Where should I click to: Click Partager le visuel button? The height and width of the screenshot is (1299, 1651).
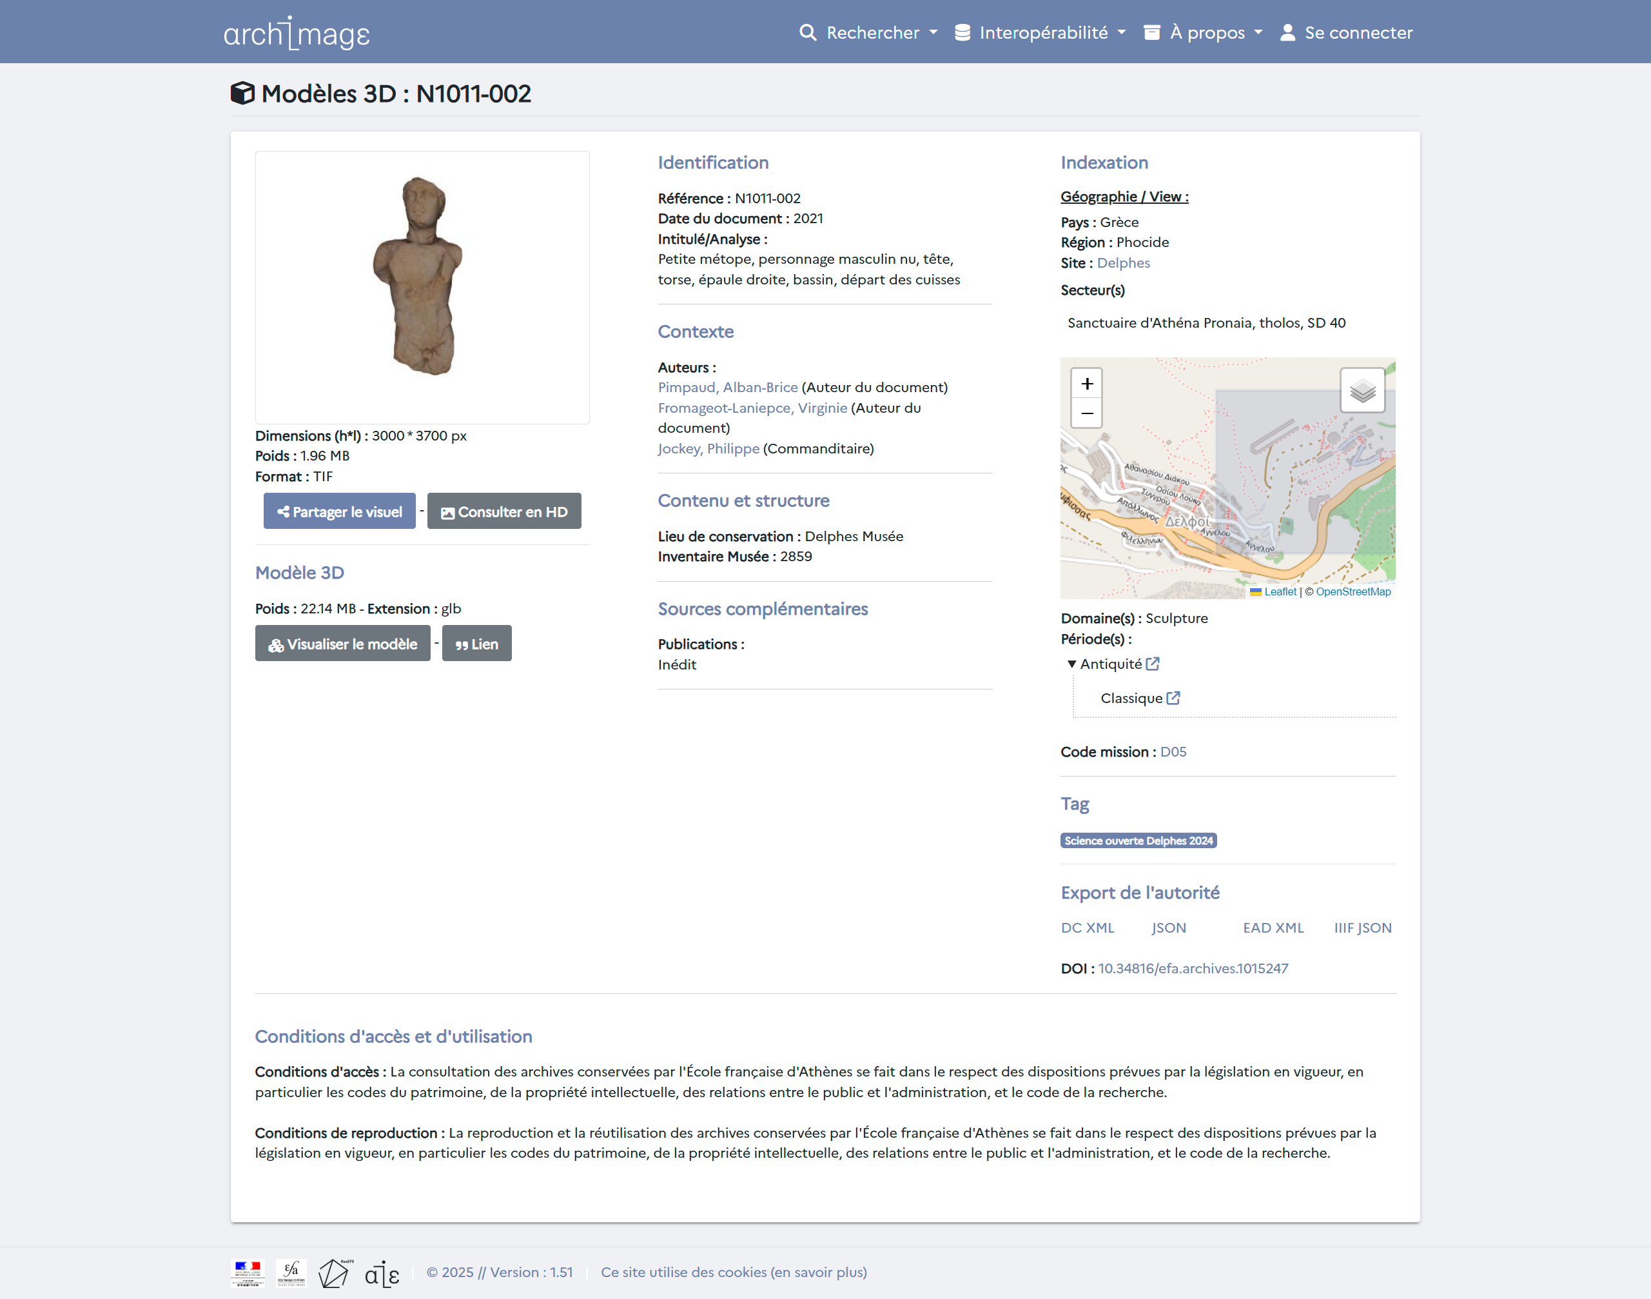point(339,512)
